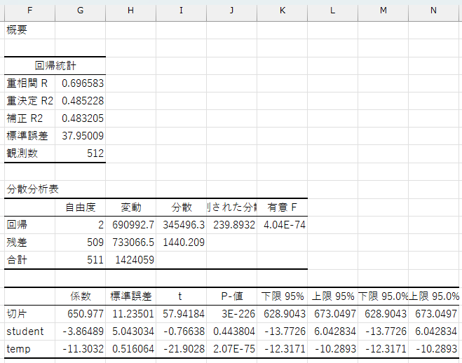Select the 回帰統計 heading cell
This screenshot has height=363, width=462.
[x=55, y=66]
